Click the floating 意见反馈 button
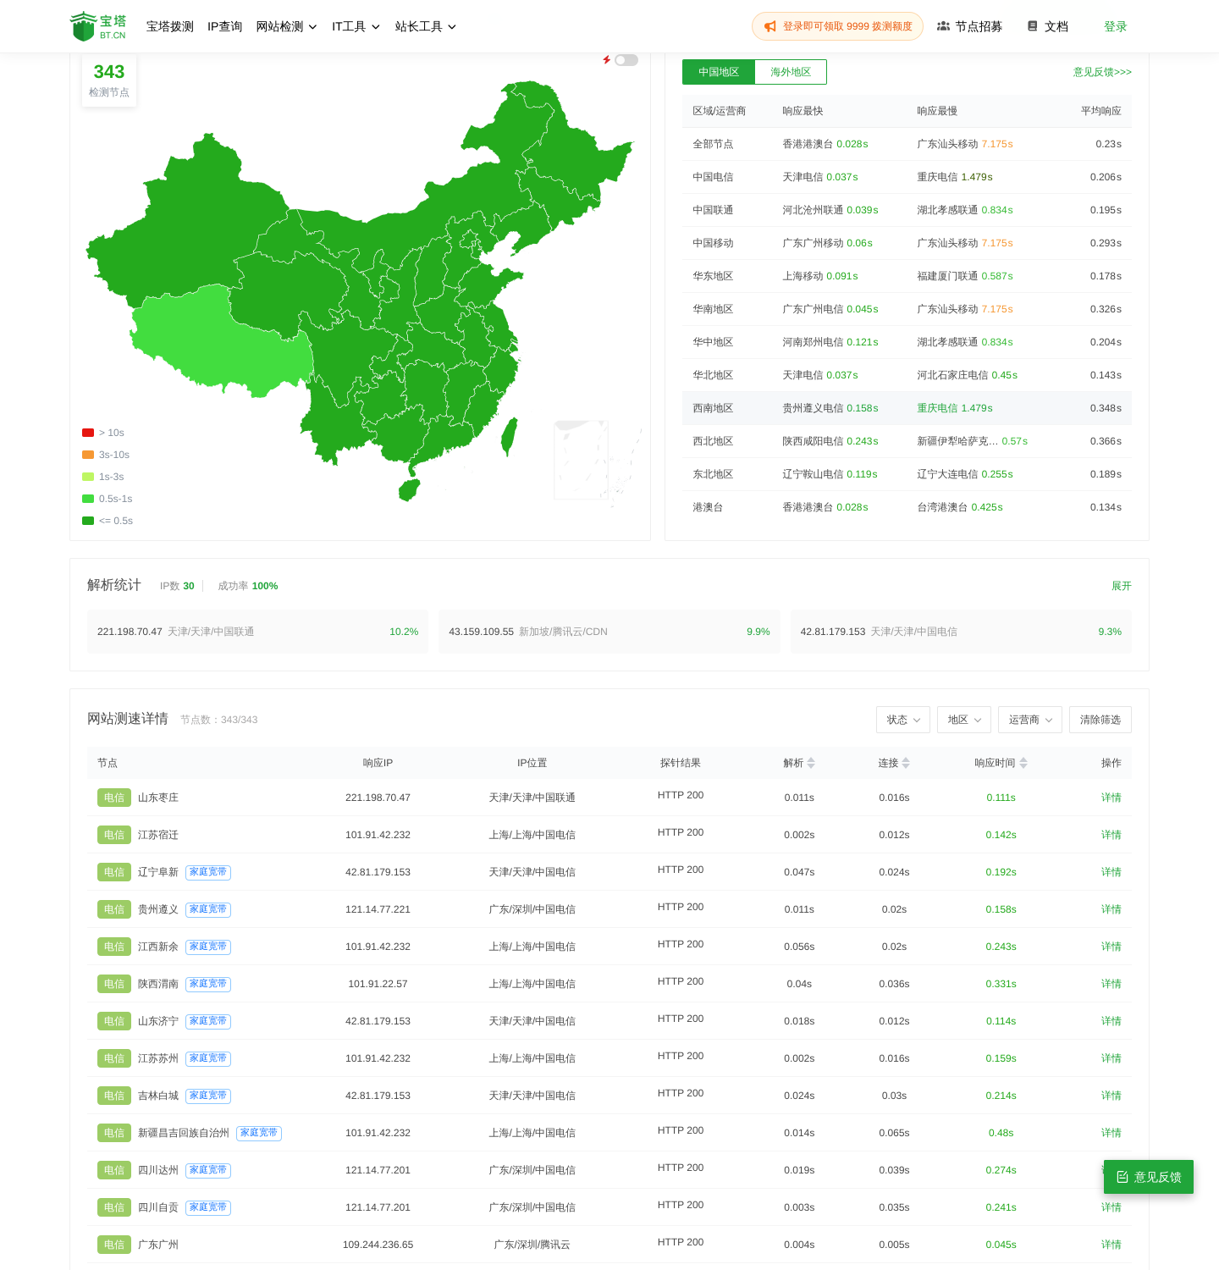Screen dimensions: 1219x1270 coord(1149,1177)
